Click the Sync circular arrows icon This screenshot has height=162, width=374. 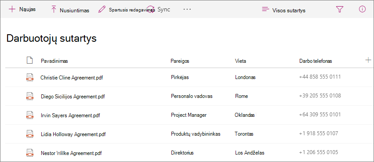click(x=150, y=10)
